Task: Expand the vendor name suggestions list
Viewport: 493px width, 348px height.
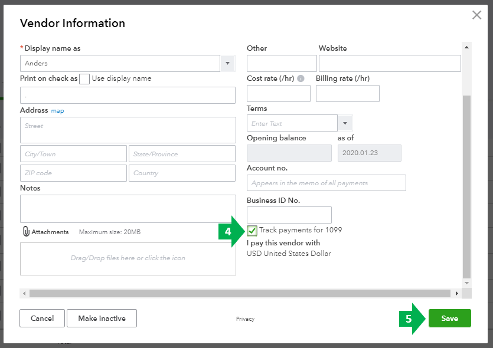Action: [227, 63]
